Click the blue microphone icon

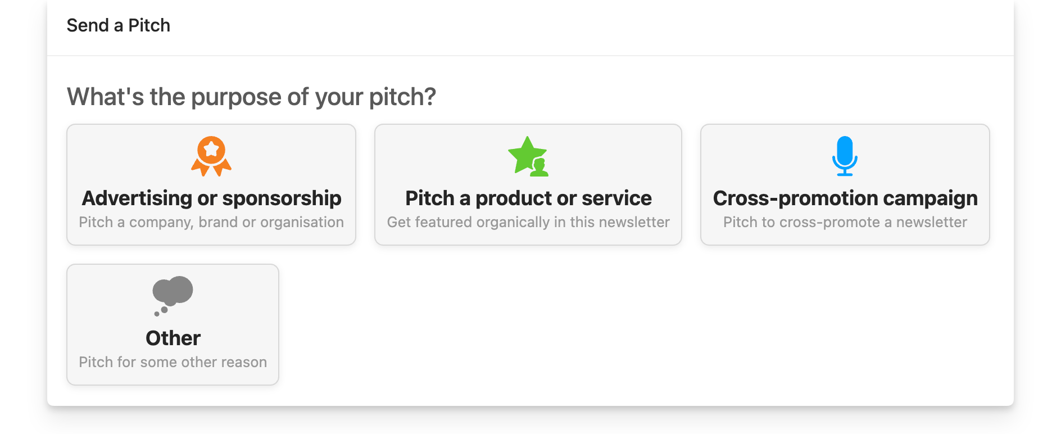pos(845,156)
